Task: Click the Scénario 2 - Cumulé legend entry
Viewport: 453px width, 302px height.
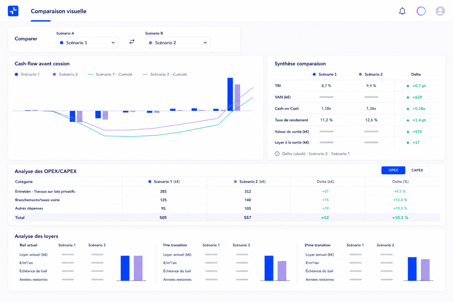Action: (x=165, y=74)
